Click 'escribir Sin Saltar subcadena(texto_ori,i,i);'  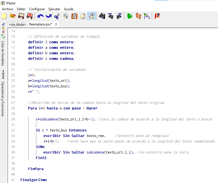(x=89, y=152)
